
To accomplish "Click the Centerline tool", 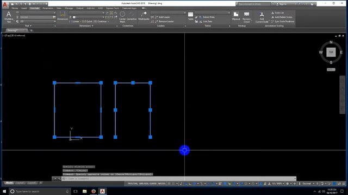I will (132, 16).
